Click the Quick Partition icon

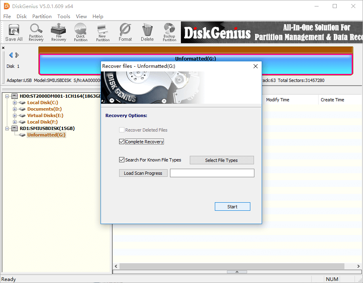click(x=81, y=33)
